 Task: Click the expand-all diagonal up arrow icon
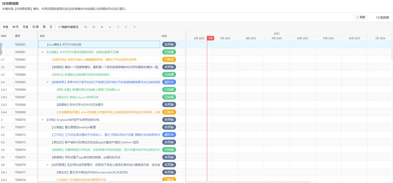pyautogui.click(x=118, y=27)
